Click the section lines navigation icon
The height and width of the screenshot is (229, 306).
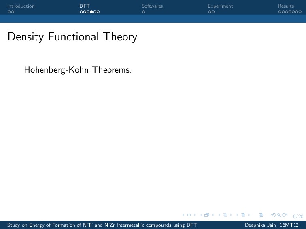coord(243,215)
